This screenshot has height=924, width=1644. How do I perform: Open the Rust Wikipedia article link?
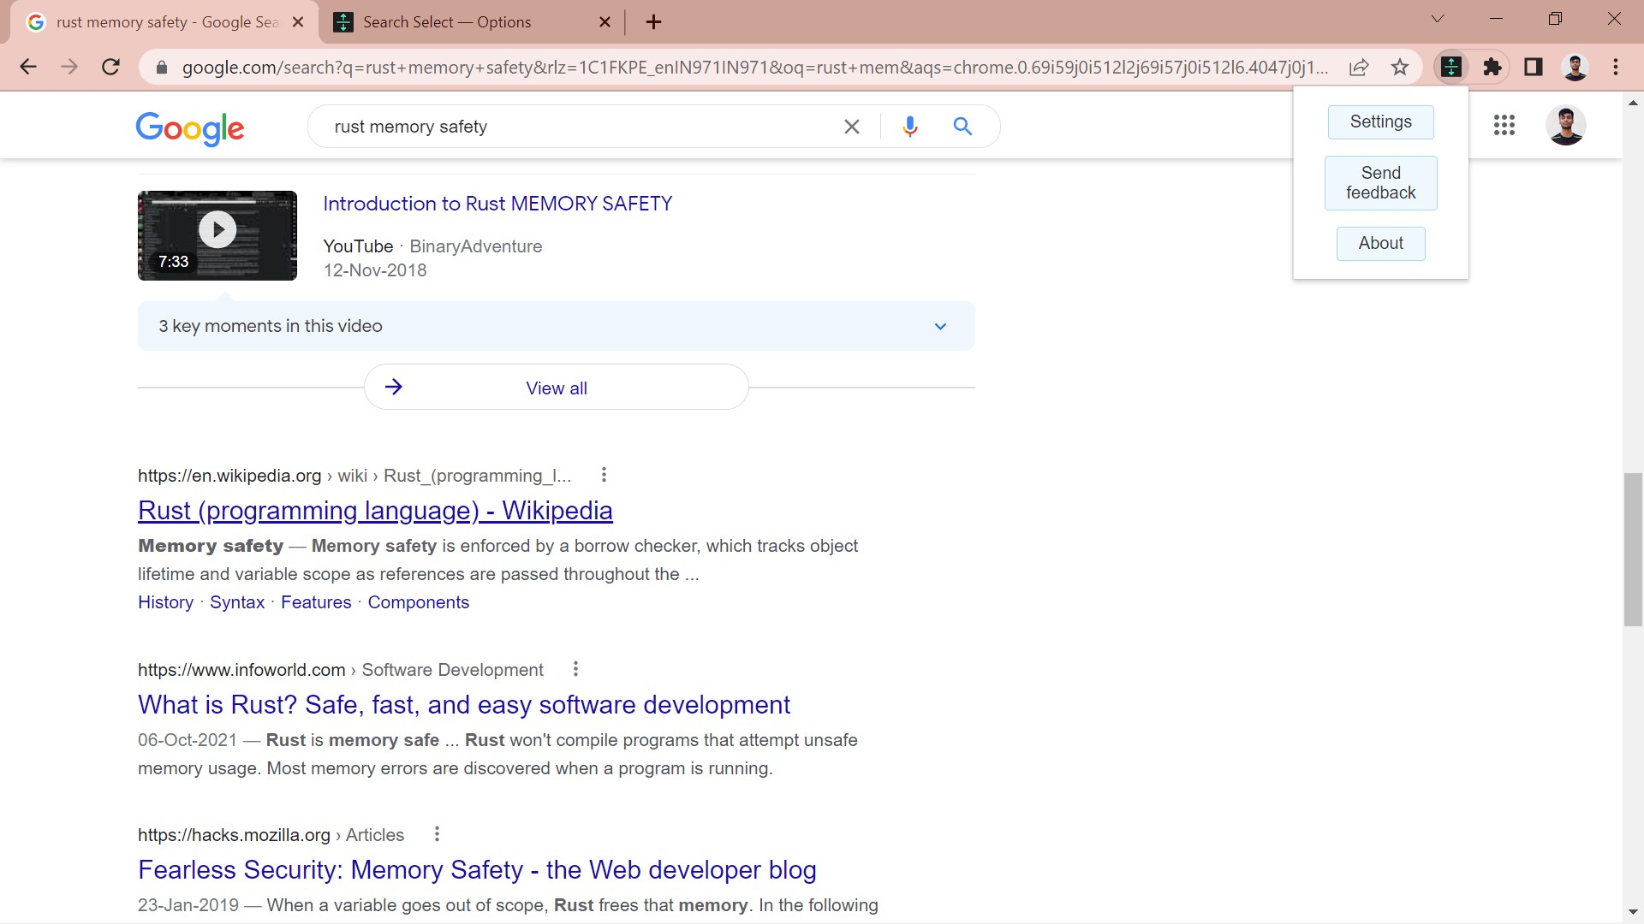coord(374,510)
